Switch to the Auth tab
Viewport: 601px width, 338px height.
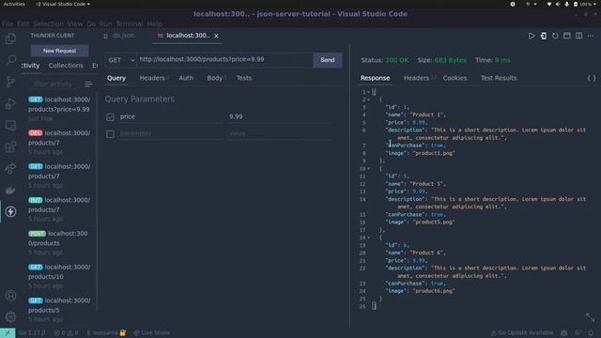point(186,78)
